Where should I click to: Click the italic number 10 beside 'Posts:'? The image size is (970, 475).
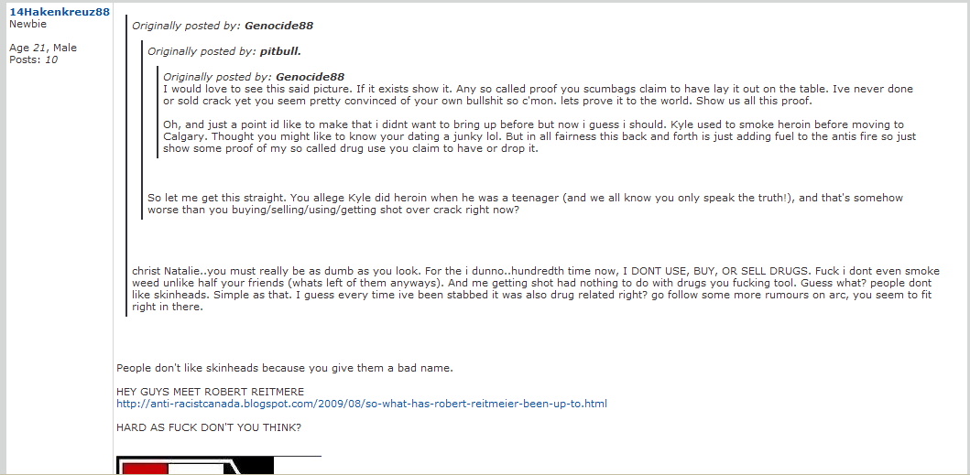coord(51,59)
